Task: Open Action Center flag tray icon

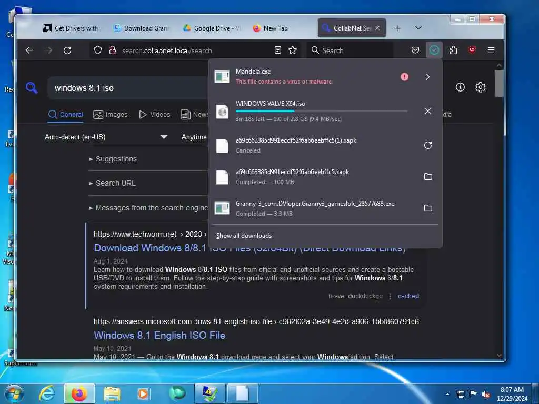Action: tap(473, 393)
